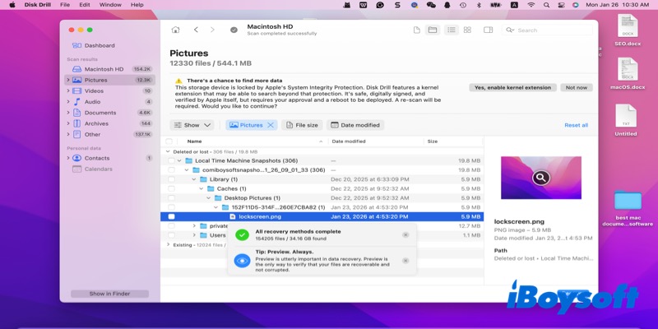Collapse the Library folder tree

point(194,179)
